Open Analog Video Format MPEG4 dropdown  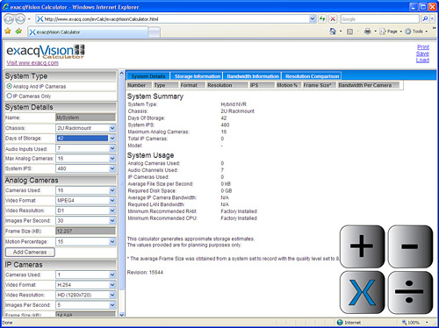(85, 201)
